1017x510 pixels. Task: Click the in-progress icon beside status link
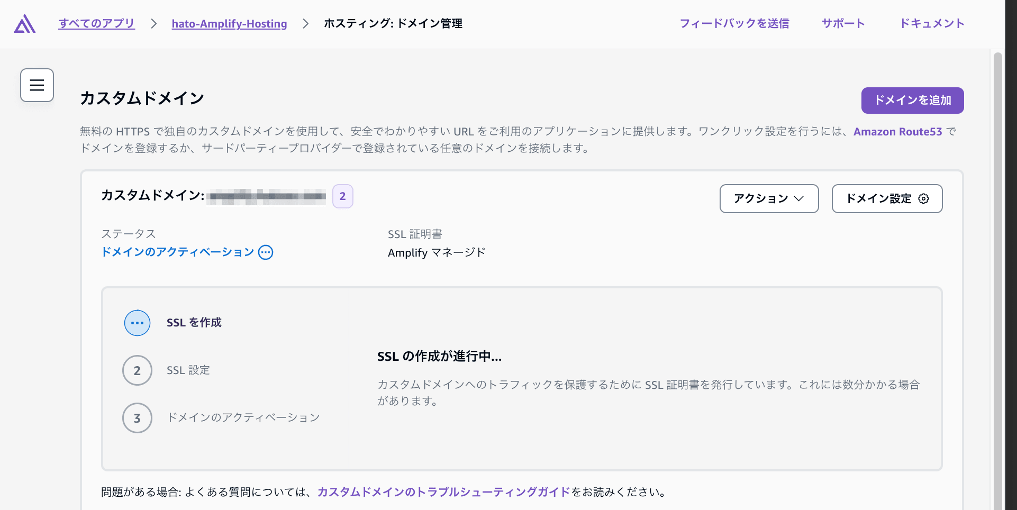tap(266, 252)
